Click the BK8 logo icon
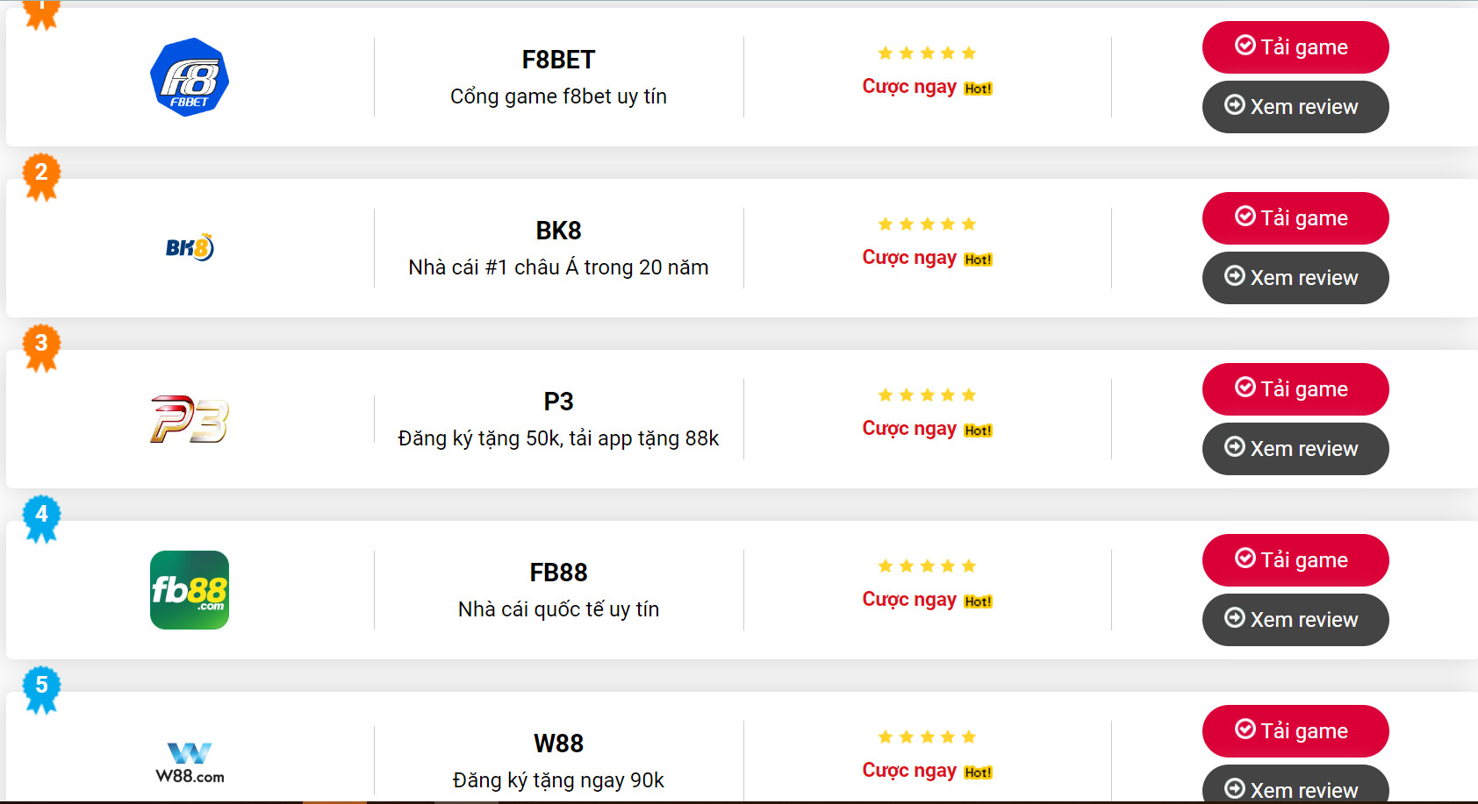The width and height of the screenshot is (1478, 804). click(190, 248)
